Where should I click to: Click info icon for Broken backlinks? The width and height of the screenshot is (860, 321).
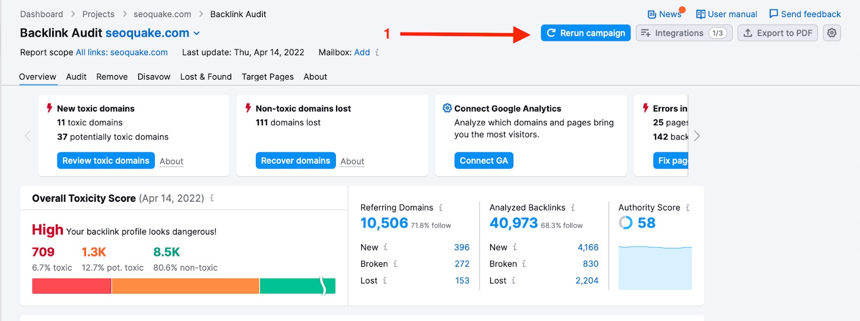(x=524, y=264)
